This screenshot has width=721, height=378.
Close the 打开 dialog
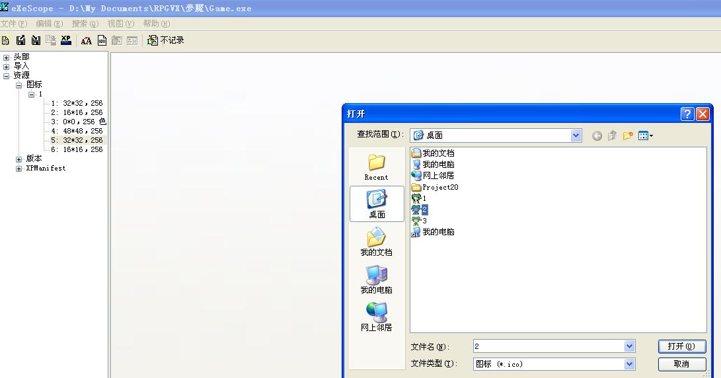click(x=702, y=114)
